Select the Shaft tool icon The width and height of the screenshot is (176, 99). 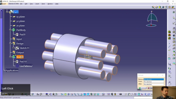click(174, 35)
